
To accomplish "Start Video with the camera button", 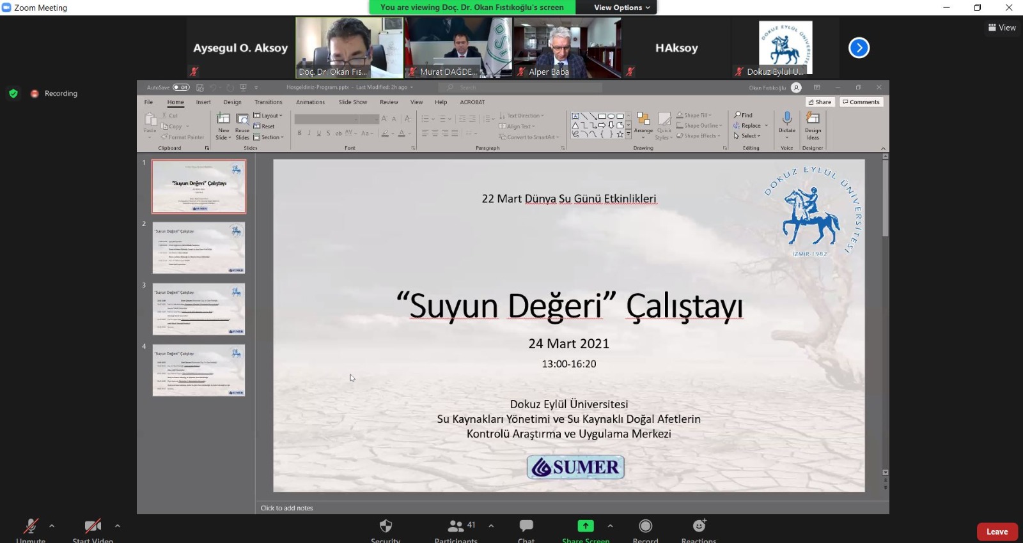I will (93, 526).
